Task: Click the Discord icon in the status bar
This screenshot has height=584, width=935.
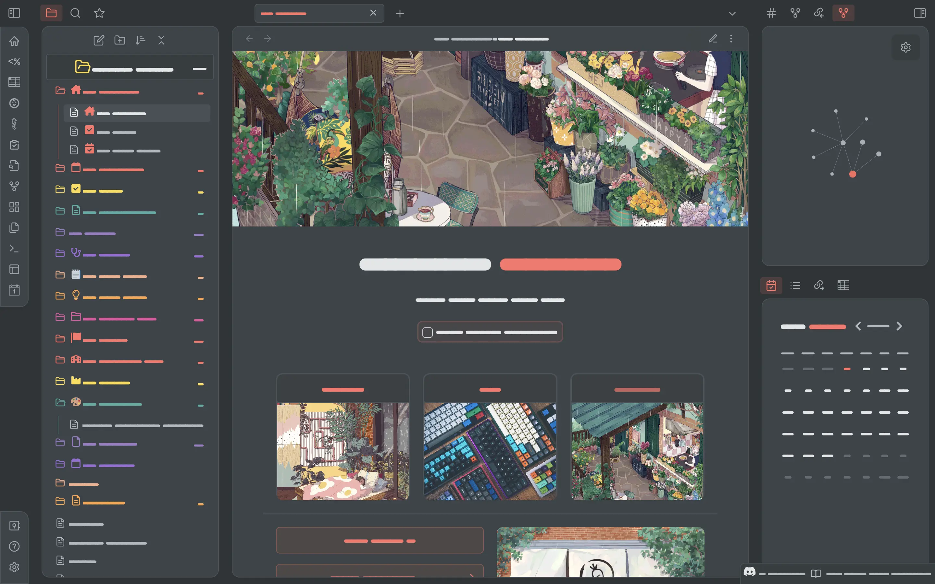Action: [x=750, y=572]
